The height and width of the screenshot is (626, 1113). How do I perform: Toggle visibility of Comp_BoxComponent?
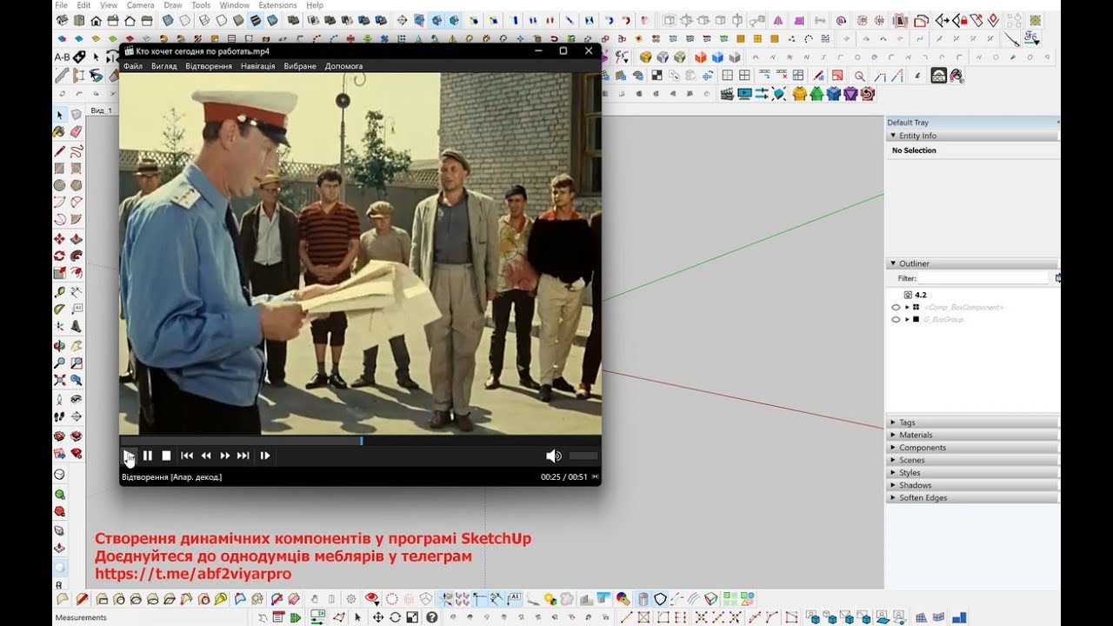(896, 308)
